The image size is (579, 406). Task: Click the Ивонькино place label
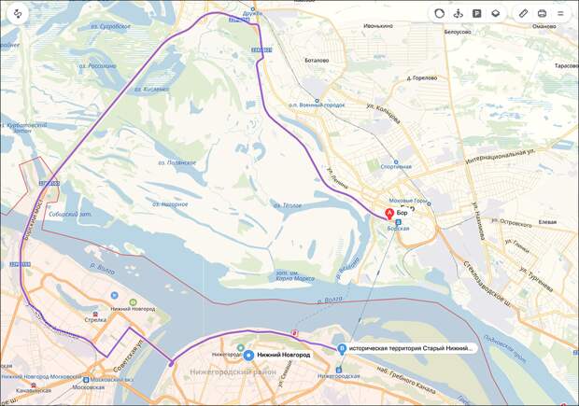[378, 26]
